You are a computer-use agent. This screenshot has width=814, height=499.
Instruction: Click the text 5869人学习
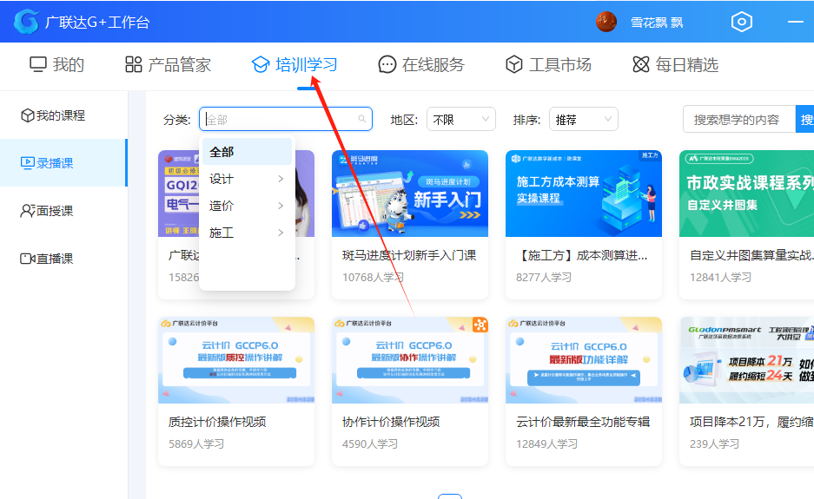point(196,444)
